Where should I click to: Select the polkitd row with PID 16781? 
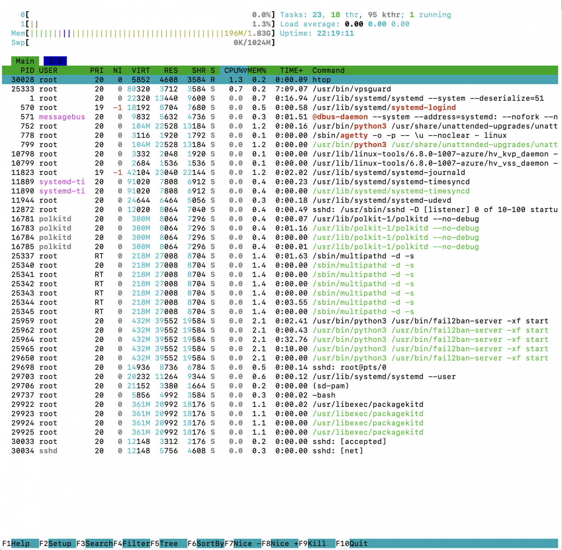coord(280,219)
